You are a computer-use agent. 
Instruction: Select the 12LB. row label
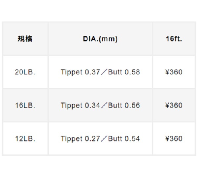[x=25, y=139]
